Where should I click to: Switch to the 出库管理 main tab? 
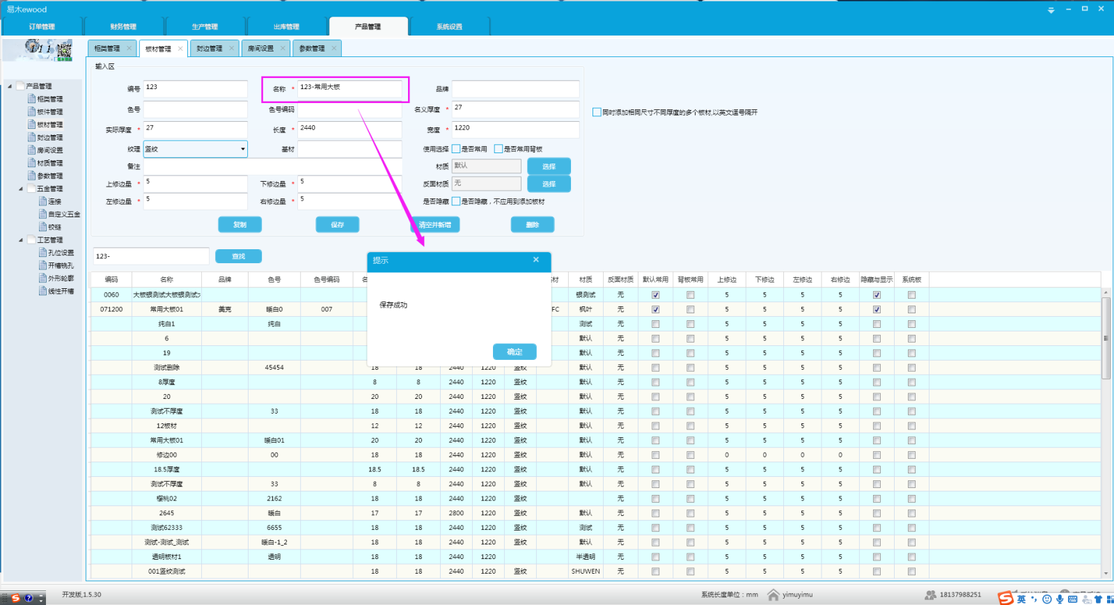[286, 26]
